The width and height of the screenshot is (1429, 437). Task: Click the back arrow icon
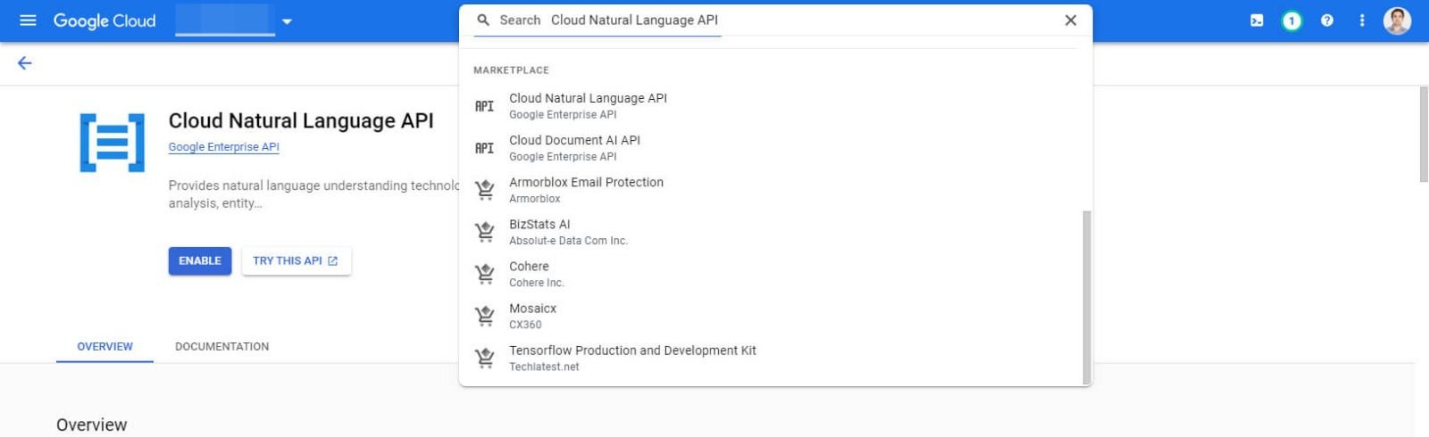(25, 63)
